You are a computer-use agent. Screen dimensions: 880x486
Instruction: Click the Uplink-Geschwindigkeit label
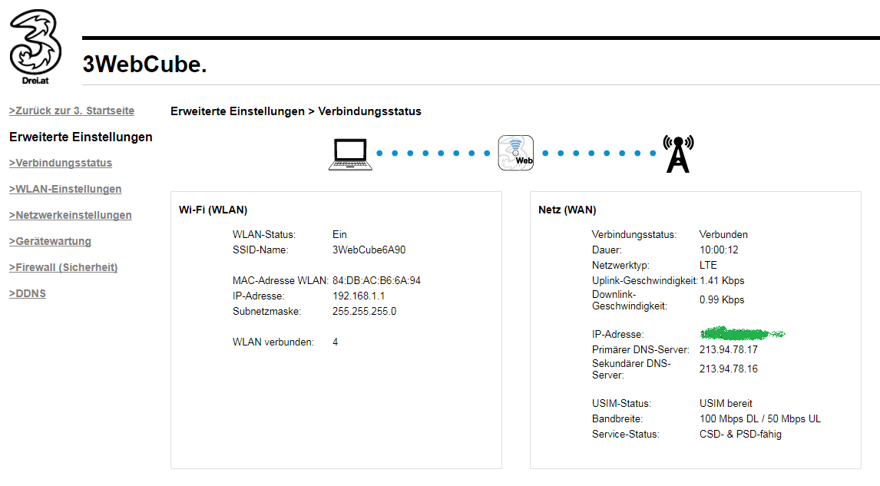pyautogui.click(x=645, y=280)
